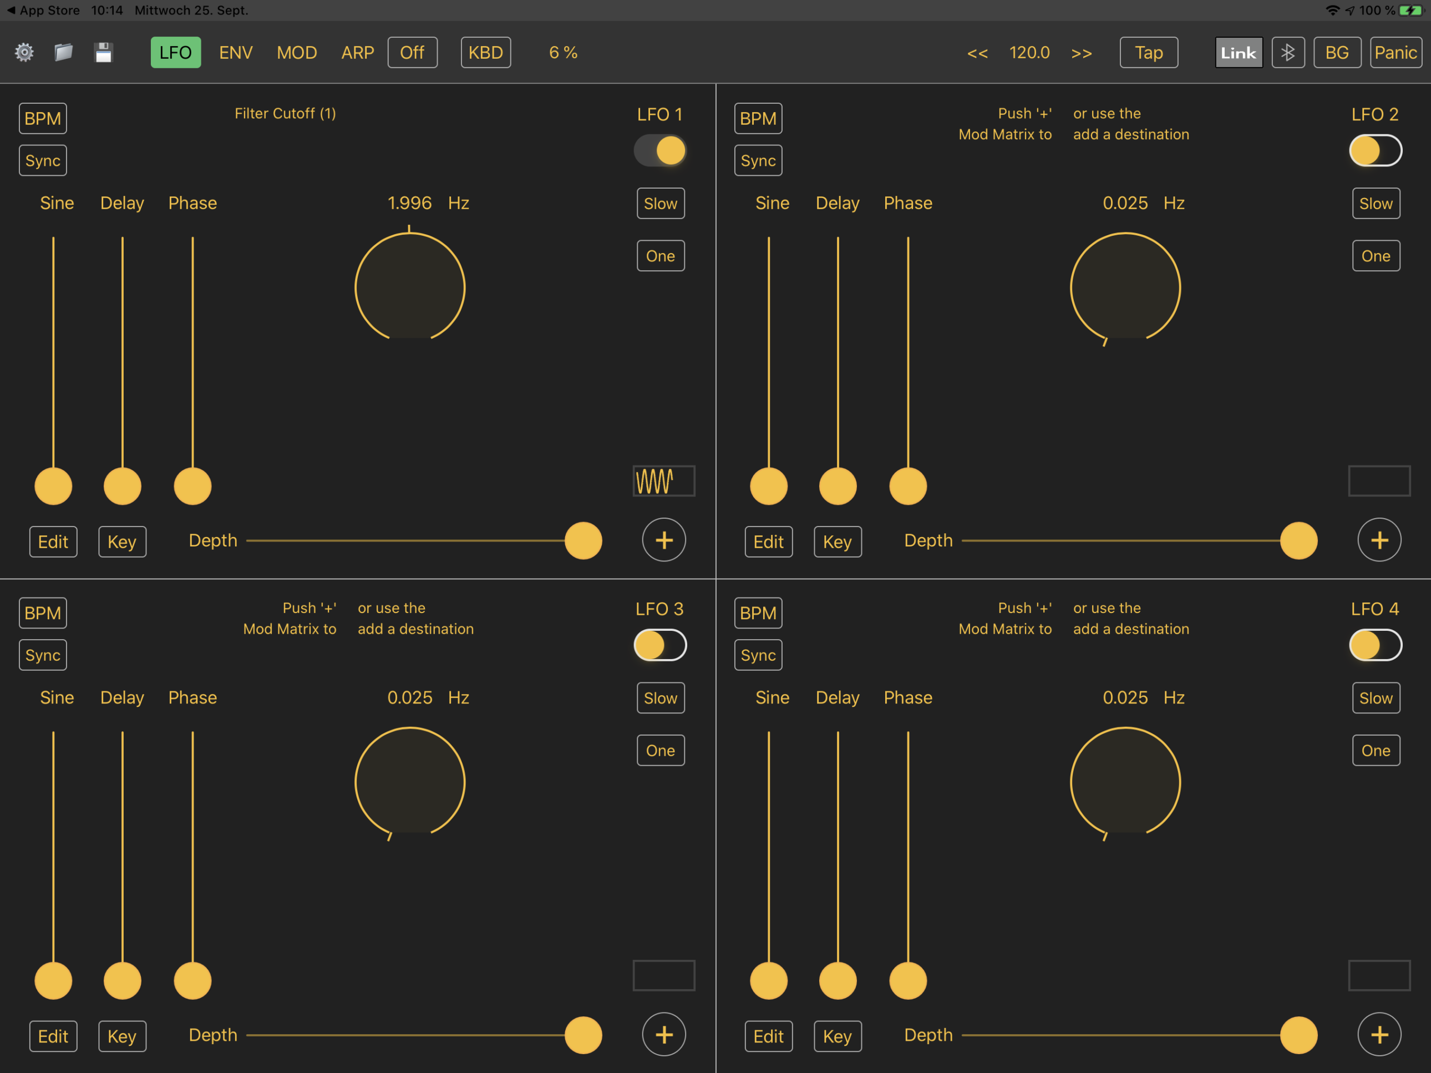The width and height of the screenshot is (1431, 1073).
Task: Click the Tap tempo button
Action: coord(1150,52)
